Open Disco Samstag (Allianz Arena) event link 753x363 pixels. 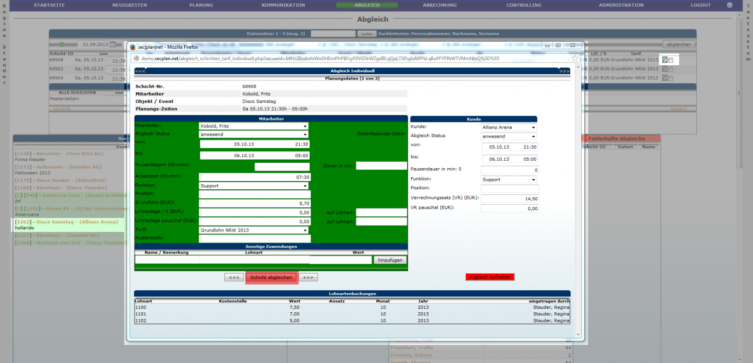tap(77, 222)
